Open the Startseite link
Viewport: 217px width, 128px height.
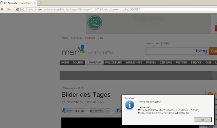click(76, 38)
